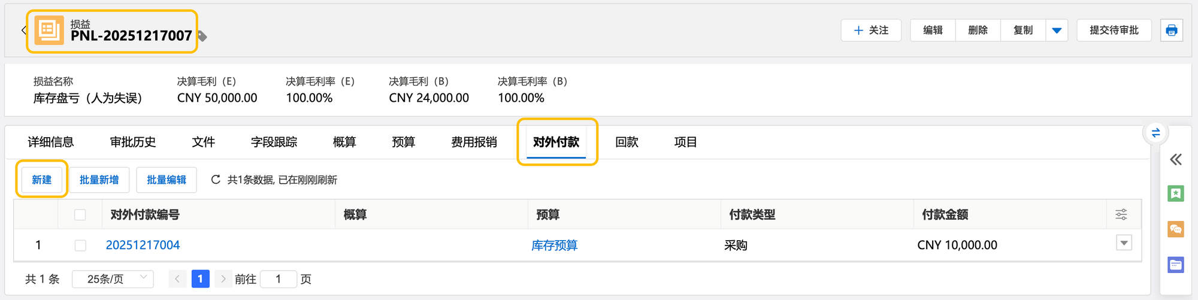1198x300 pixels.
Task: Check the row checkbox for payment 20251217004
Action: point(80,245)
